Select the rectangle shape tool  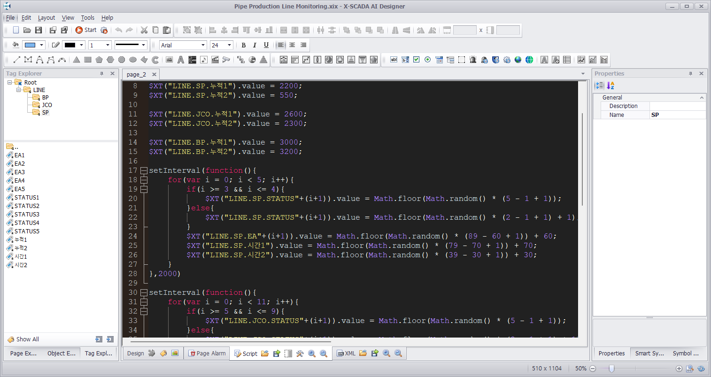(x=88, y=60)
